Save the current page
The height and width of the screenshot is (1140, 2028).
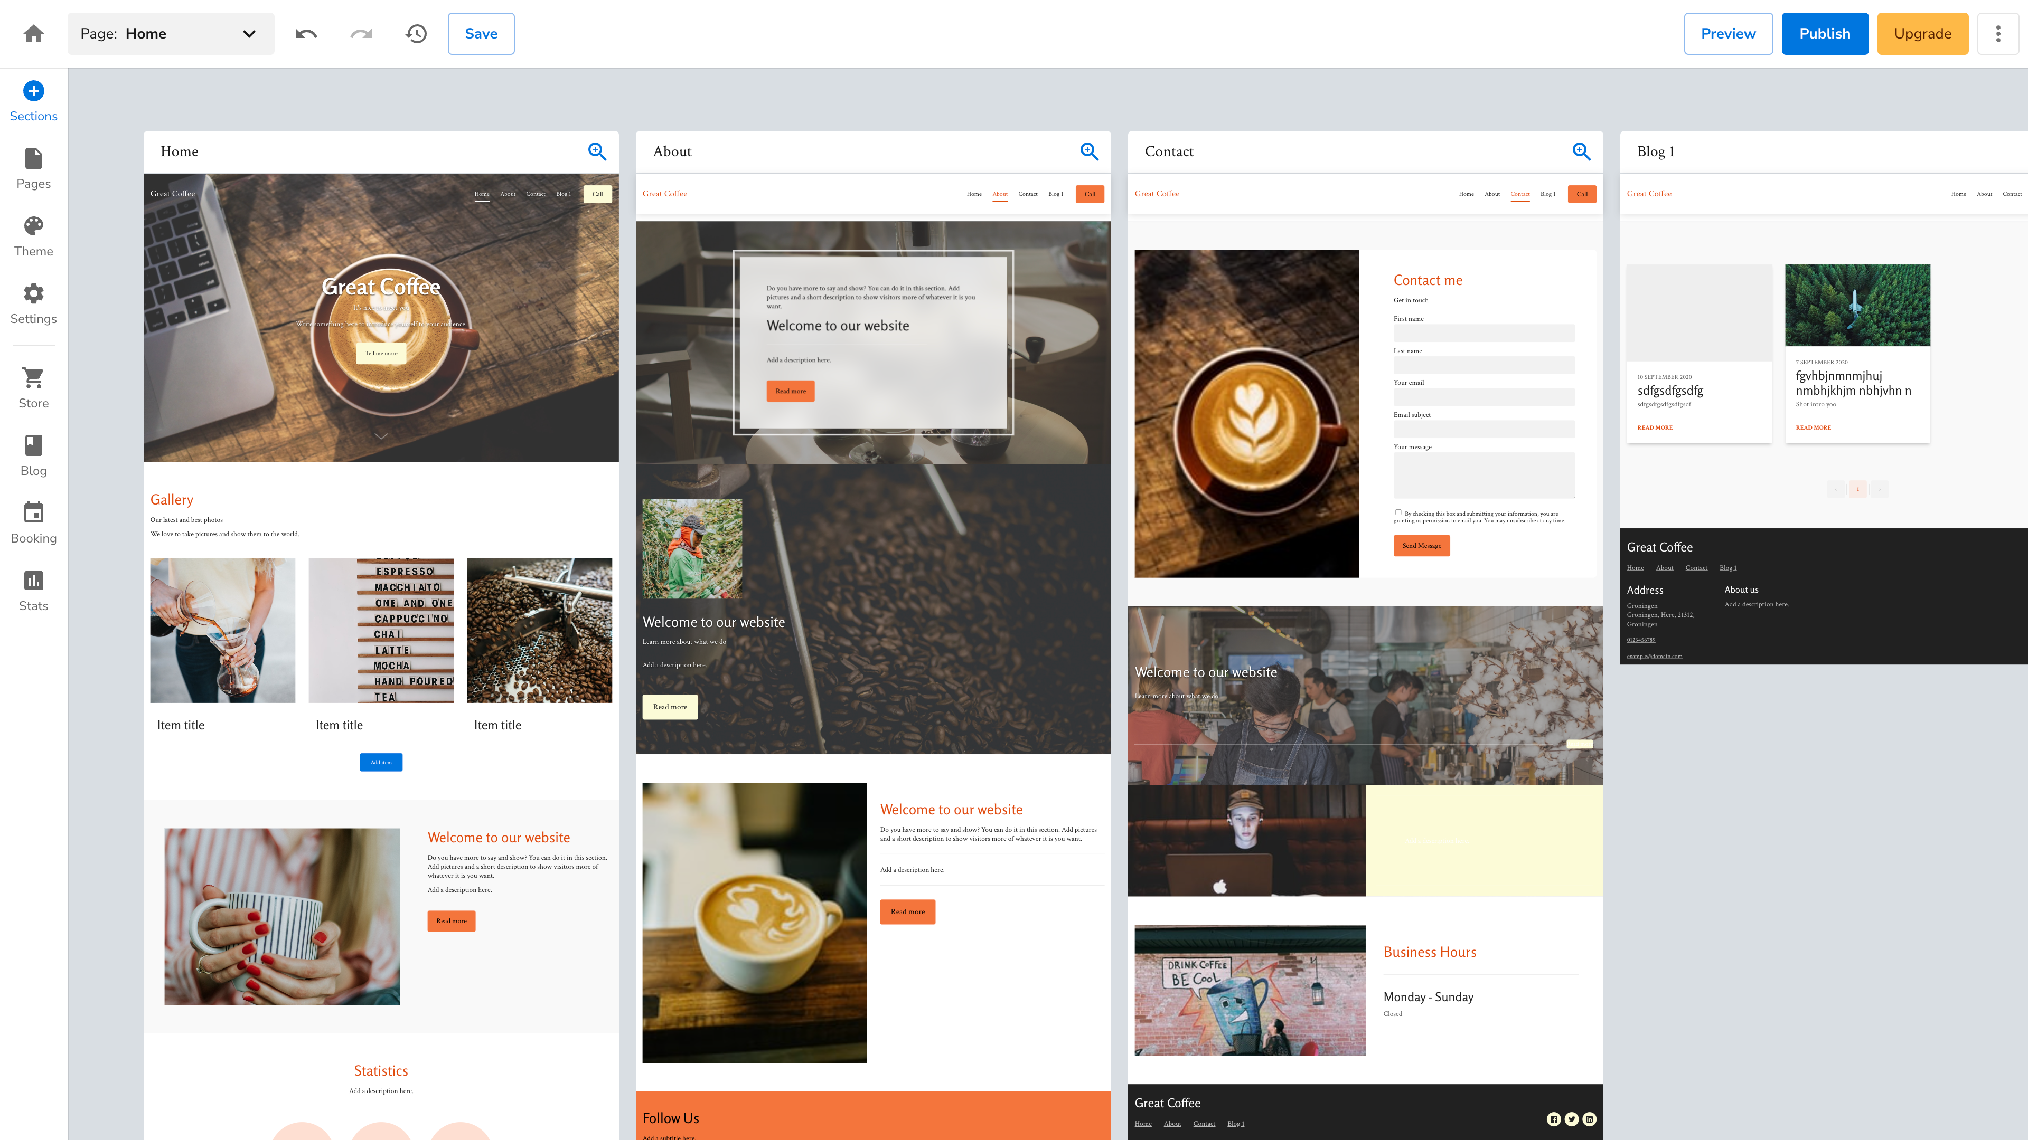[481, 33]
